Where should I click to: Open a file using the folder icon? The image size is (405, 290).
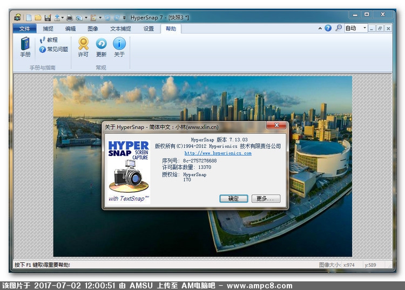[x=38, y=18]
